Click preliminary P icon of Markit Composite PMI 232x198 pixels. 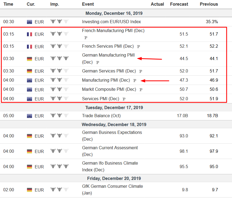click(141, 90)
